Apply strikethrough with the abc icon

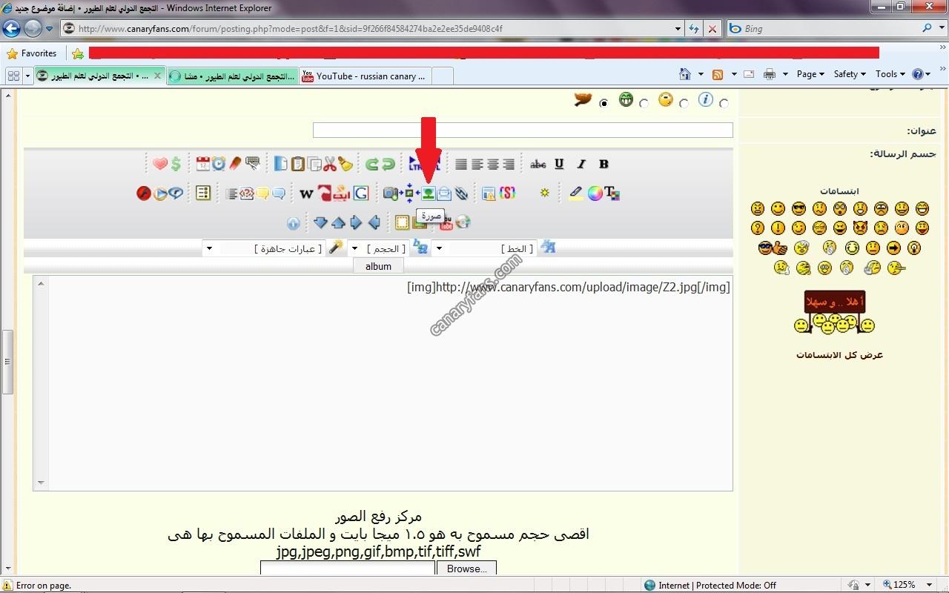click(x=538, y=164)
